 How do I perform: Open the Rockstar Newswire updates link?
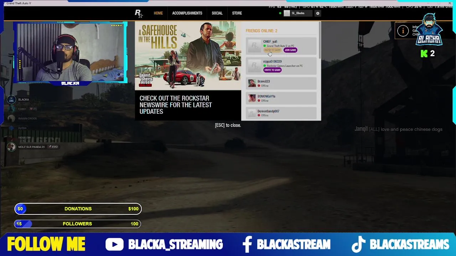tap(176, 105)
